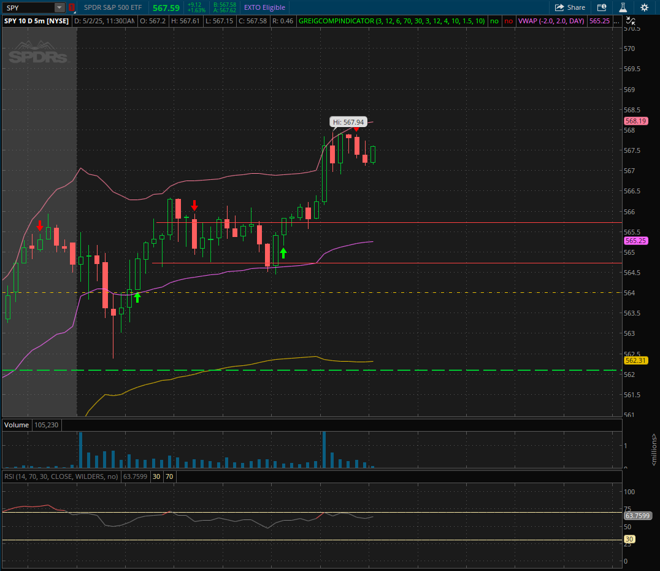The image size is (660, 571).
Task: Click the O: 567.2 open value
Action: click(x=152, y=21)
